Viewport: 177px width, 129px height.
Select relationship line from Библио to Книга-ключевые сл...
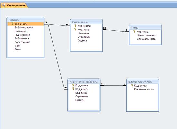pyautogui.click(x=56, y=56)
